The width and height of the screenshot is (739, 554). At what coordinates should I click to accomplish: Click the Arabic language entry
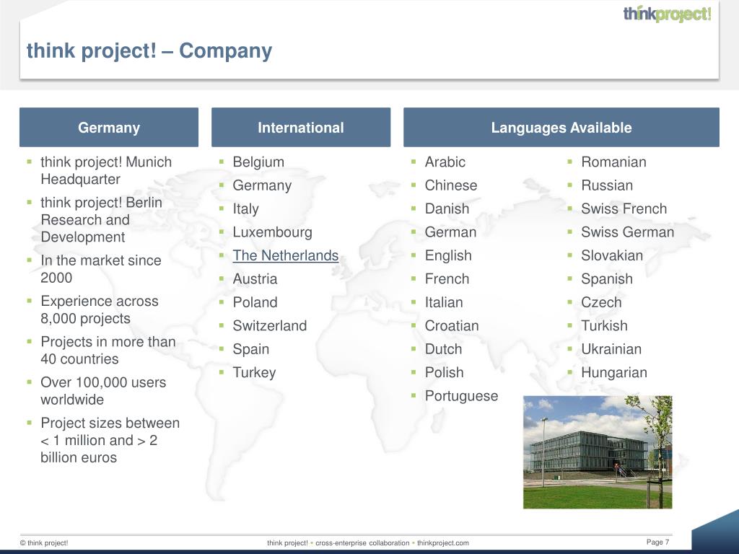click(x=445, y=162)
